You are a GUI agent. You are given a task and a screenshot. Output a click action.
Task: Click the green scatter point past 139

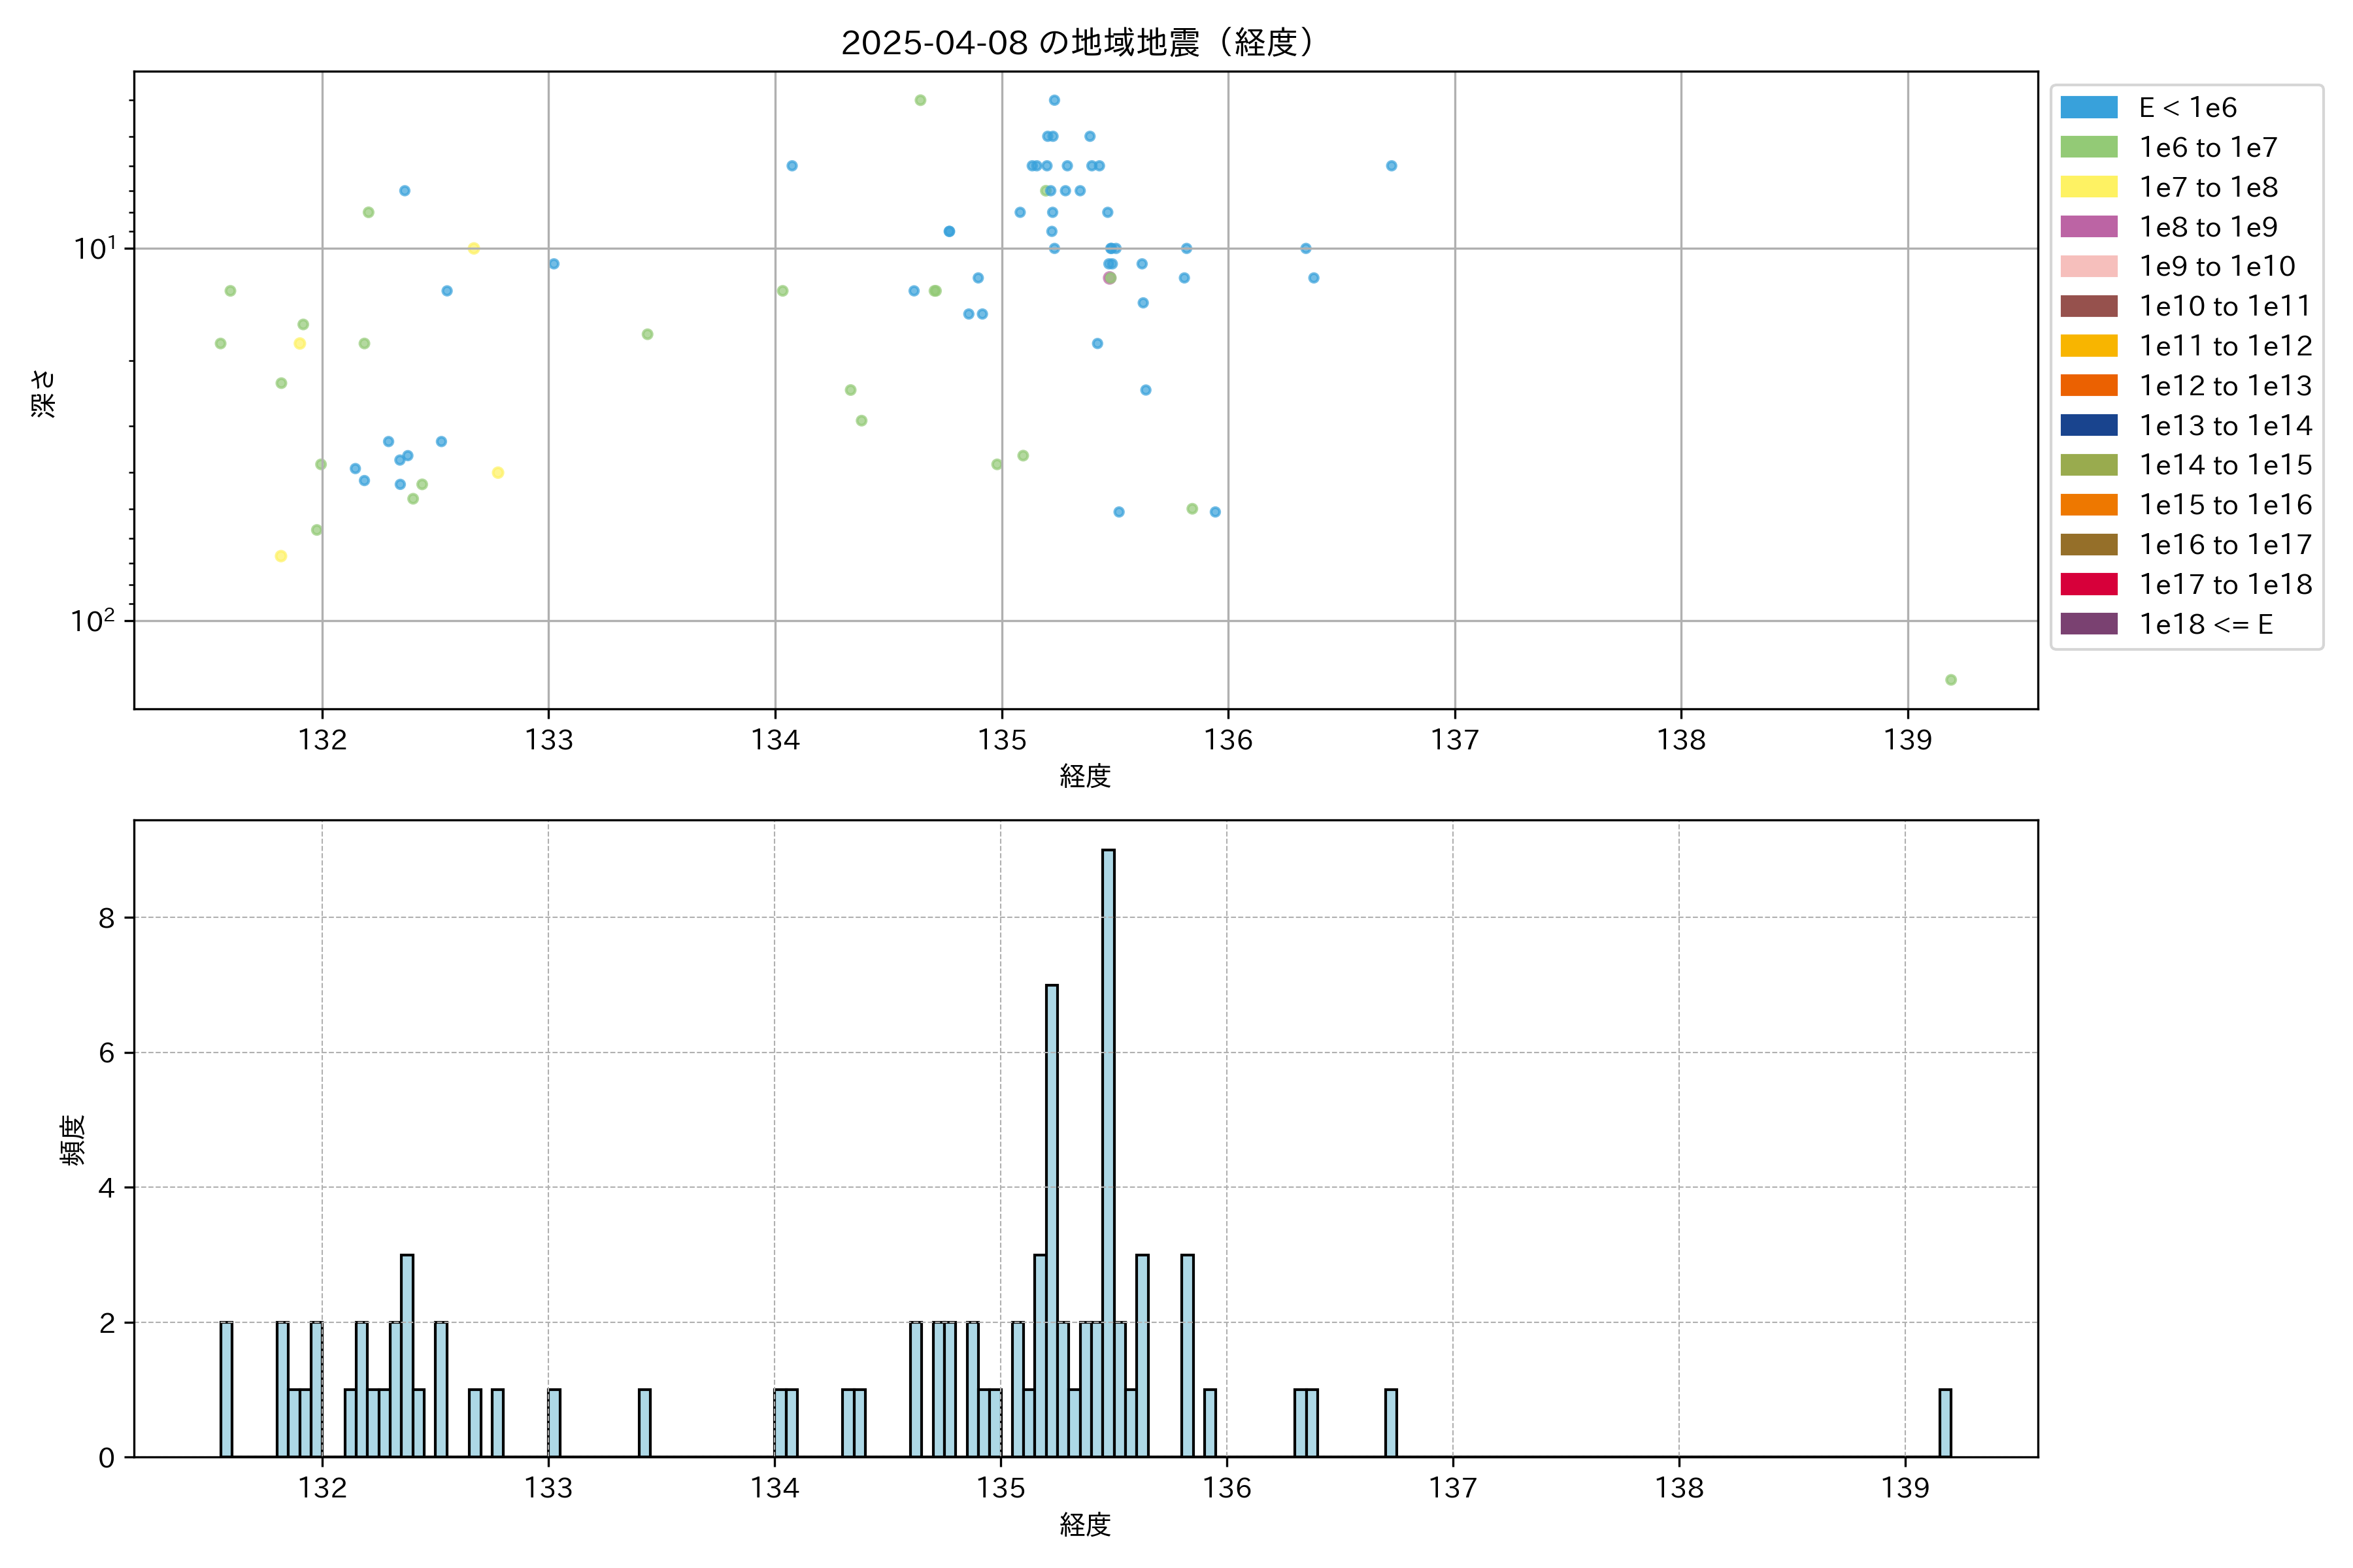click(x=1951, y=680)
